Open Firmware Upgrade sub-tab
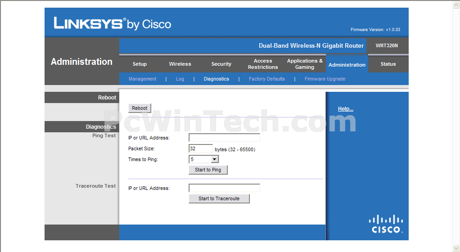Viewport: 460px width, 252px height. coord(325,79)
